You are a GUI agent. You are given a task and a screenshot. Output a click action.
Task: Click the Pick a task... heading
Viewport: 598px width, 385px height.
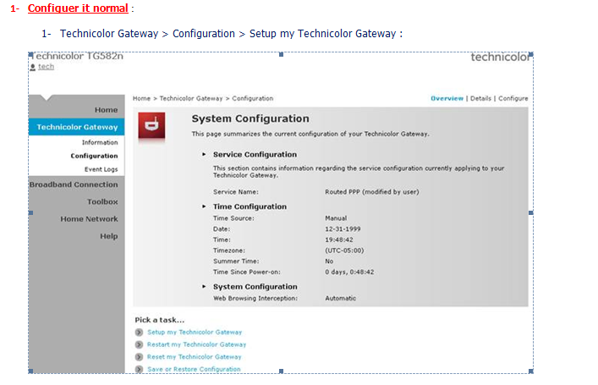[x=159, y=320]
